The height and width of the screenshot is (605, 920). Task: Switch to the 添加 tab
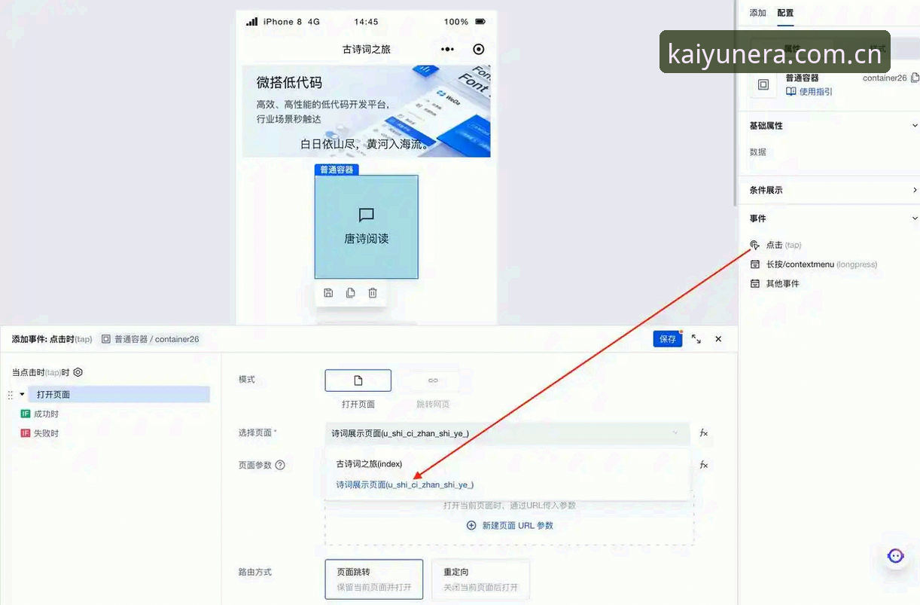pos(757,13)
